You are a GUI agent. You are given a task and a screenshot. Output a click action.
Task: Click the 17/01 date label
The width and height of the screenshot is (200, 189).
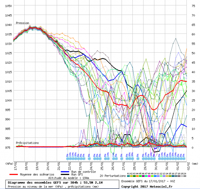pyautogui.click(x=16, y=166)
